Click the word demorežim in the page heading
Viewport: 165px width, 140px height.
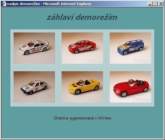[96, 17]
